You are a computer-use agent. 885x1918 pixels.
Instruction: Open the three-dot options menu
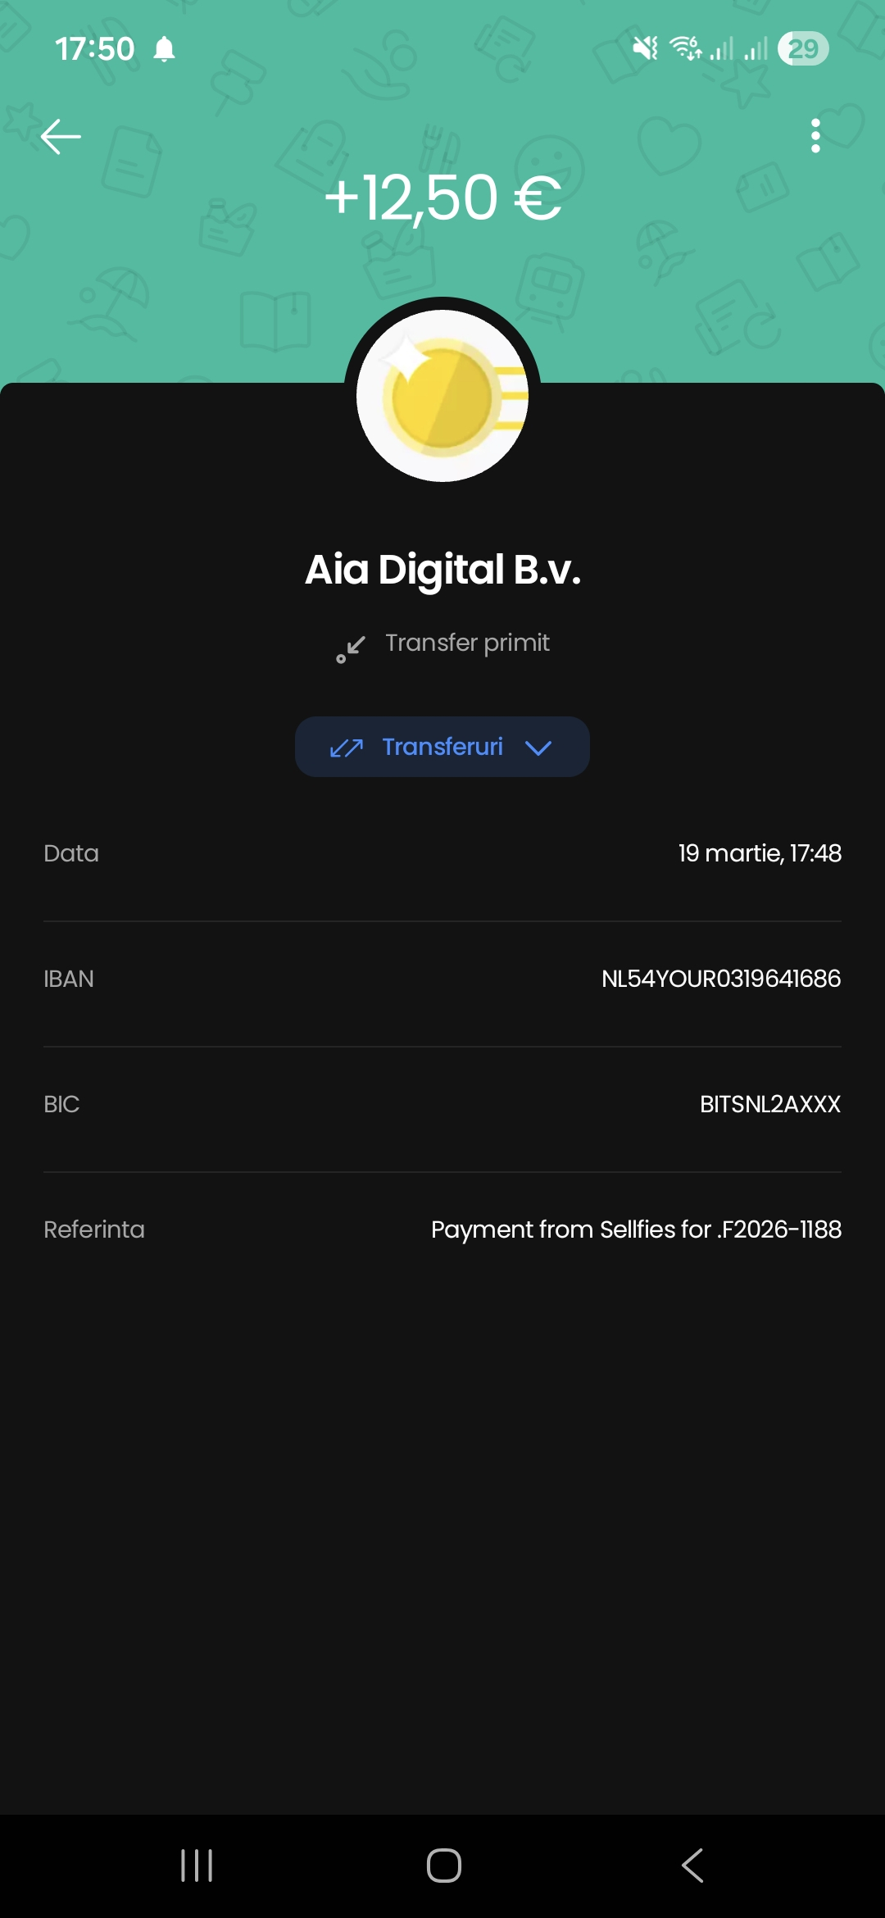(x=815, y=136)
